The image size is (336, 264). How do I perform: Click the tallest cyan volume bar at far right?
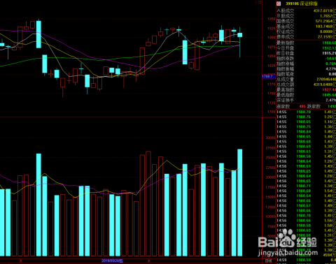click(240, 203)
